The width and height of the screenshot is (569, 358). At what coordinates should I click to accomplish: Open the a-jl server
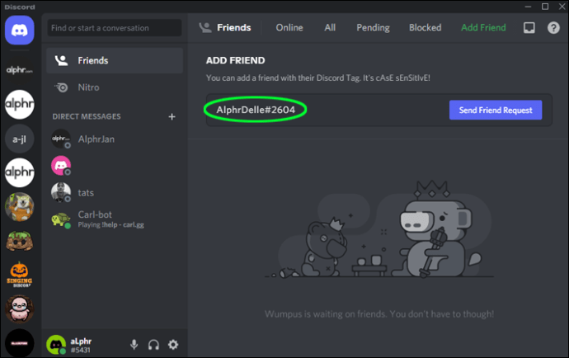[20, 139]
